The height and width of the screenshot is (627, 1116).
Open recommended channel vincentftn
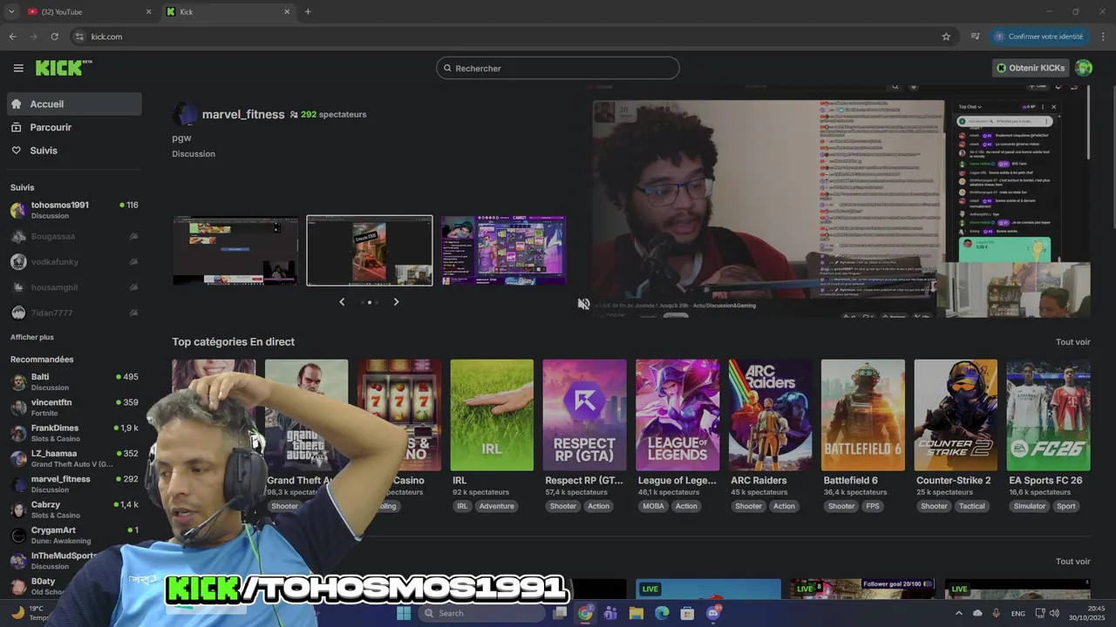74,408
